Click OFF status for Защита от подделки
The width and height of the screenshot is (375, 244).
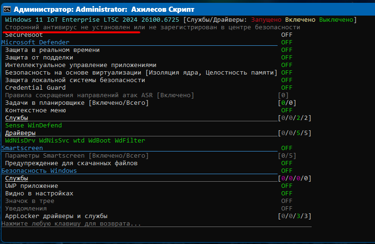(287, 58)
